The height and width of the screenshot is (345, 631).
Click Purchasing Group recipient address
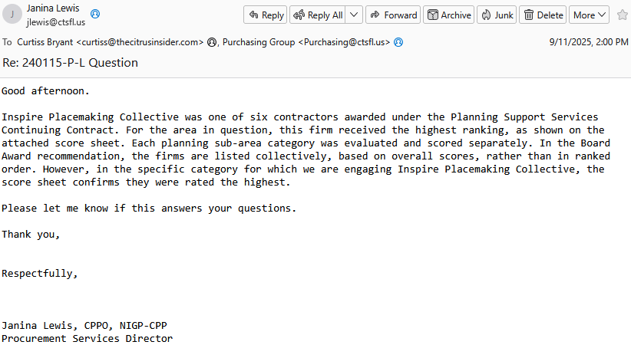click(x=306, y=42)
